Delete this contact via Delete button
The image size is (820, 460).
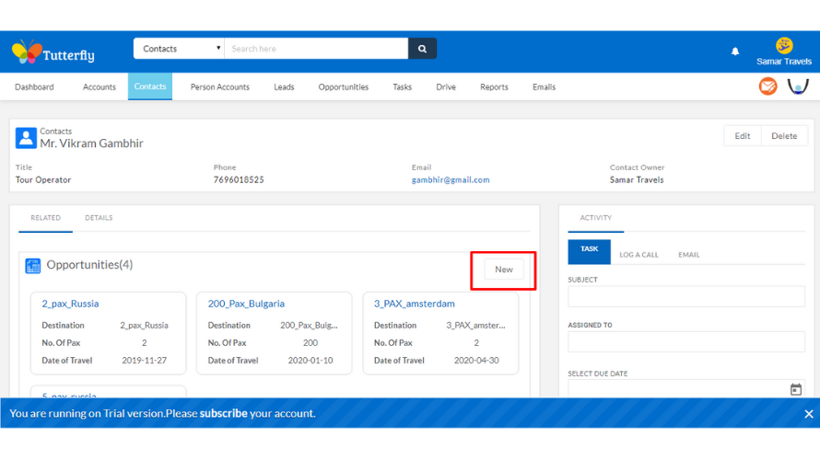coord(784,136)
